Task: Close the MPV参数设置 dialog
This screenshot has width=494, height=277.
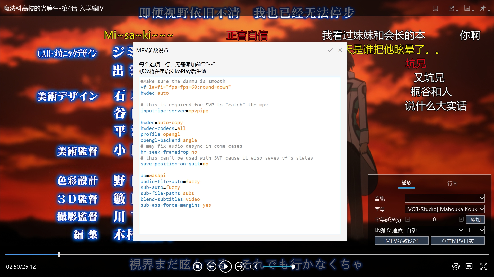Action: coord(340,50)
